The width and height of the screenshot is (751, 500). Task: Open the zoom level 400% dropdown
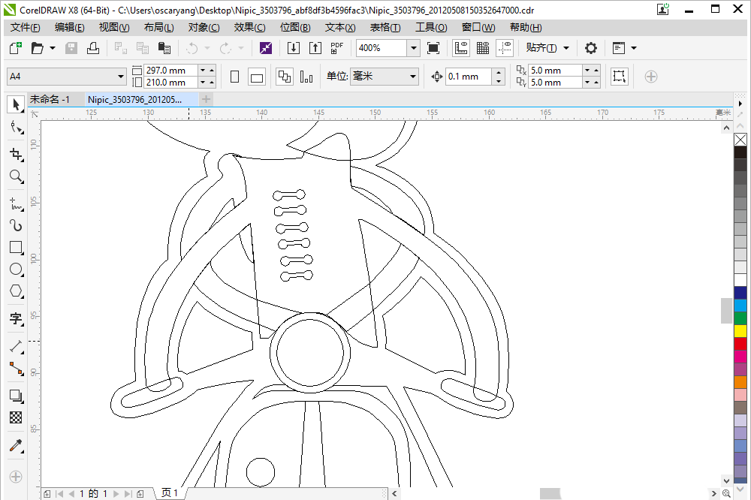click(x=413, y=48)
